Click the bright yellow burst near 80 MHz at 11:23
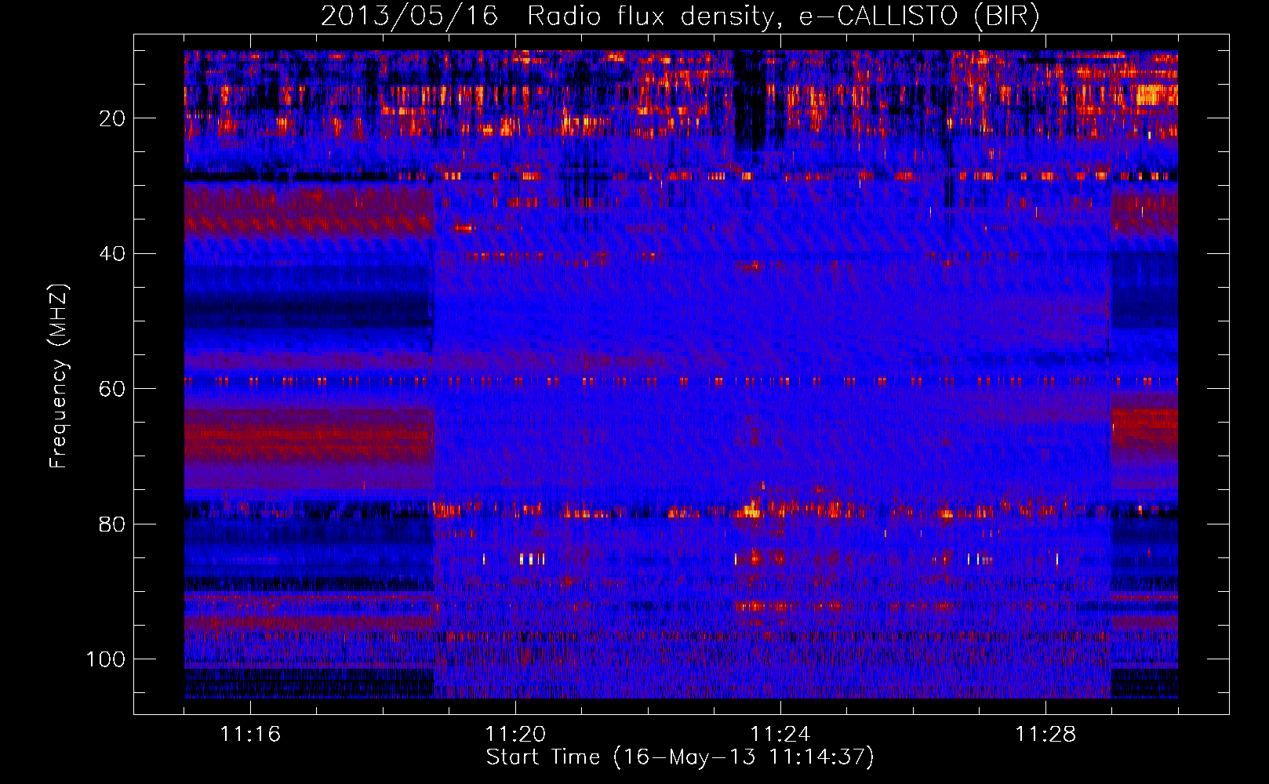Screen dimensions: 1269x784 750,511
